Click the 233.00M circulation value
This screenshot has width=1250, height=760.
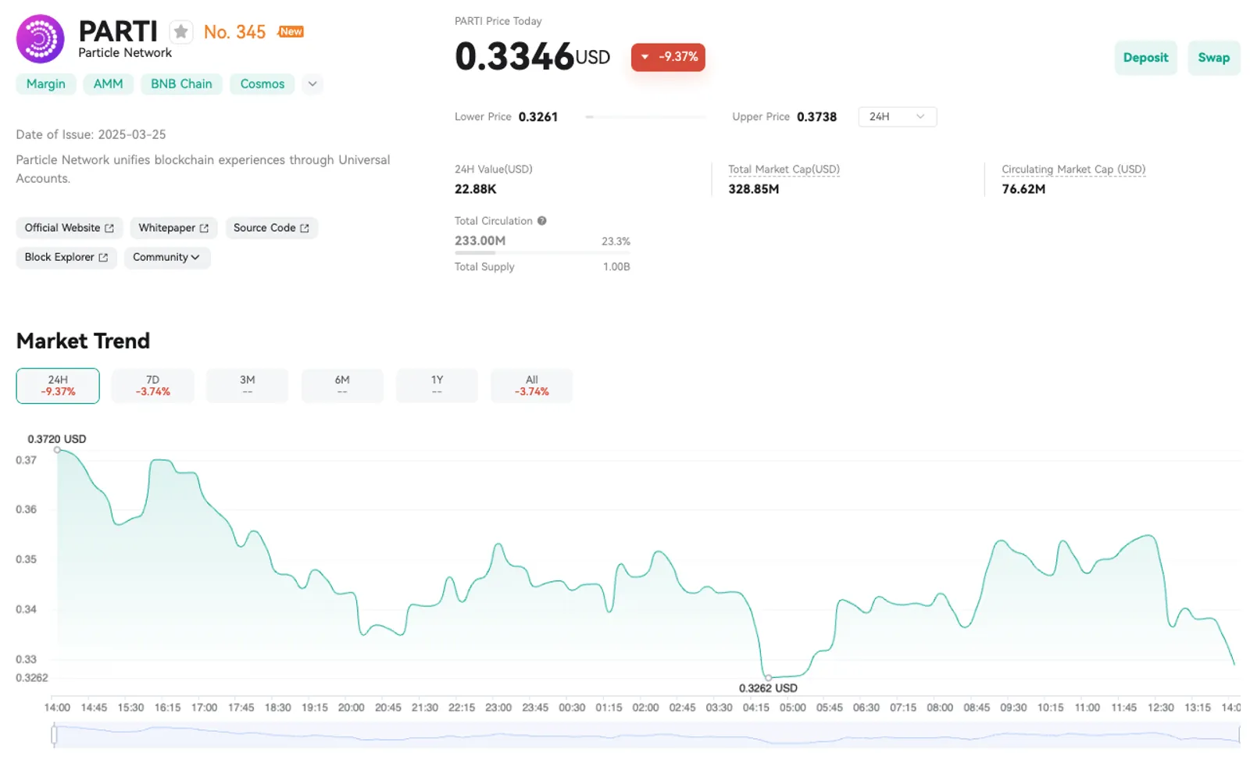[480, 241]
